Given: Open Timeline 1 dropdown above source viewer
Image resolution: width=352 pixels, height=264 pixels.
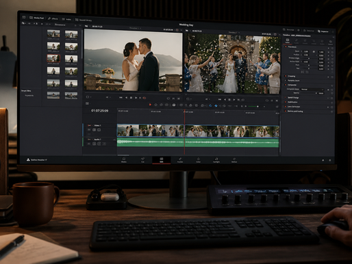Looking at the screenshot, I should [135, 28].
